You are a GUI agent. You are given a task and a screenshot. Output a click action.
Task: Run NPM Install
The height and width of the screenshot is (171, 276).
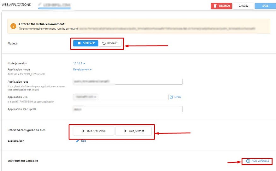click(93, 131)
